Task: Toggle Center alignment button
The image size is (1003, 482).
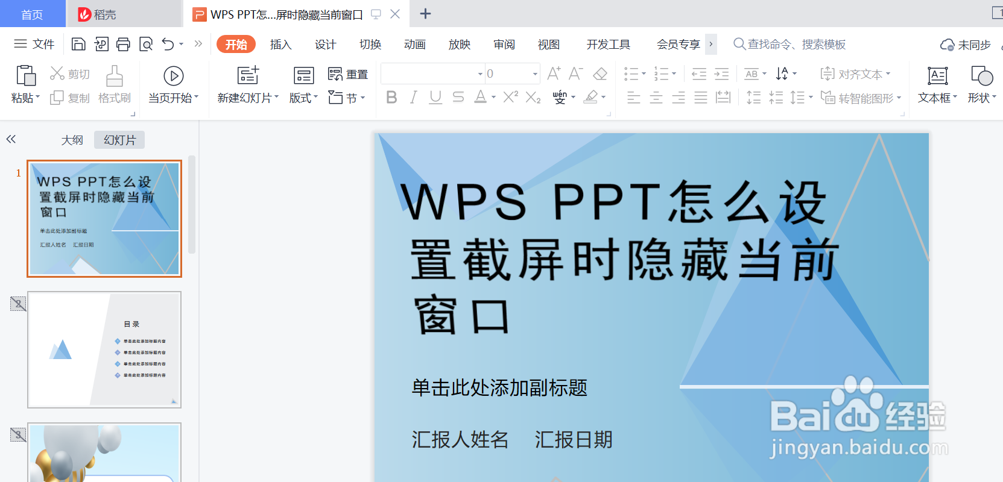Action: [656, 97]
